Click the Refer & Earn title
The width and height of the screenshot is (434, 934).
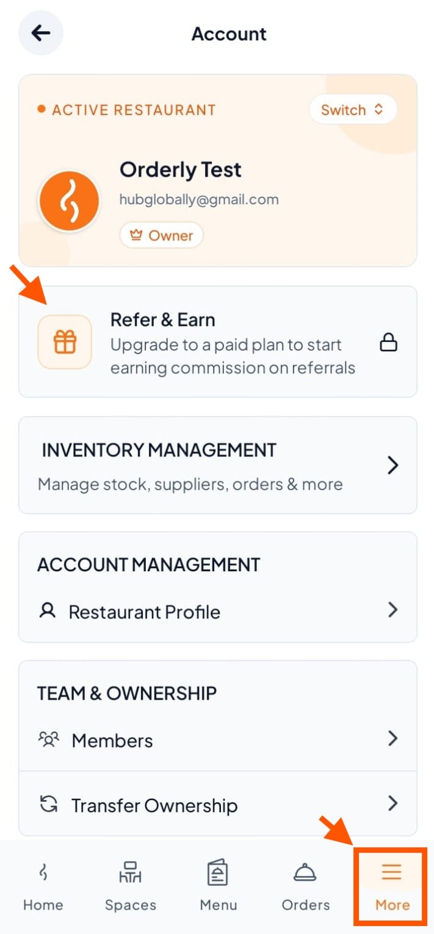[163, 320]
